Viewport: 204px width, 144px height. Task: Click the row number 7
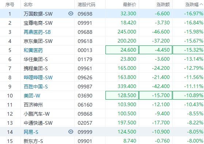pos(10,68)
